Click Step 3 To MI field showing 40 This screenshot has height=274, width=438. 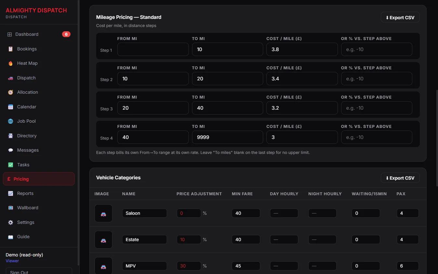tap(227, 108)
